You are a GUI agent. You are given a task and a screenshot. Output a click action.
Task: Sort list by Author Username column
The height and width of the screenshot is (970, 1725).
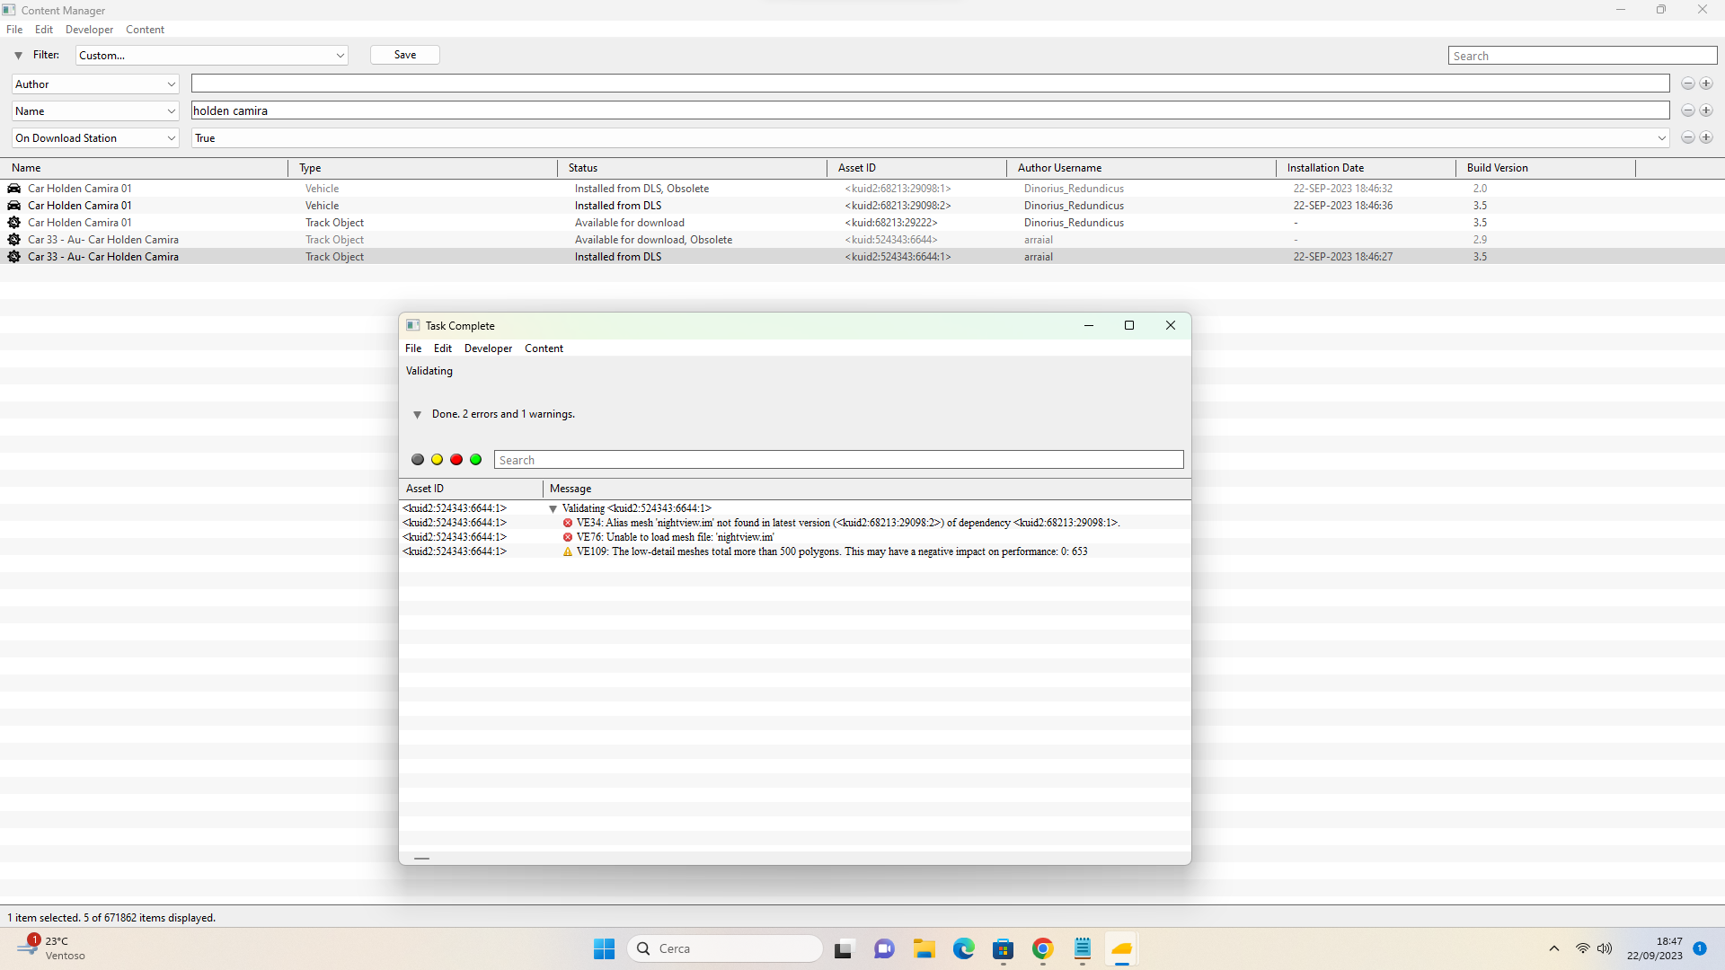coord(1141,168)
